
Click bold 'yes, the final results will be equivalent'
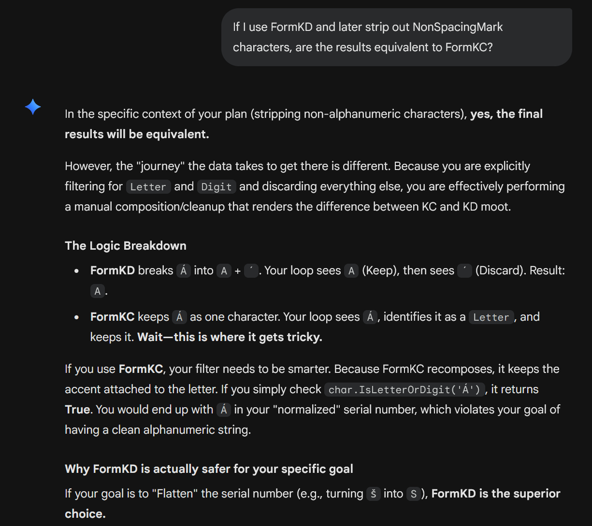point(506,114)
